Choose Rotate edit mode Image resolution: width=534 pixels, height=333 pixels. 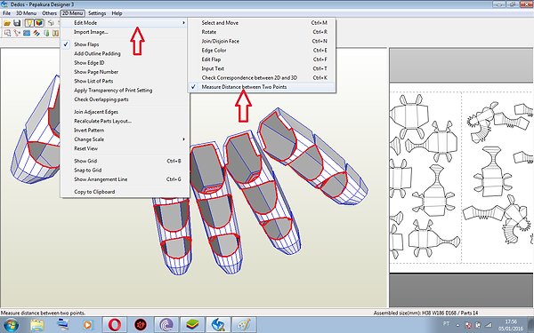click(262, 32)
